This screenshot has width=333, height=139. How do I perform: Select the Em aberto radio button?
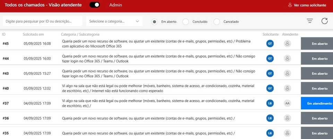(x=155, y=21)
